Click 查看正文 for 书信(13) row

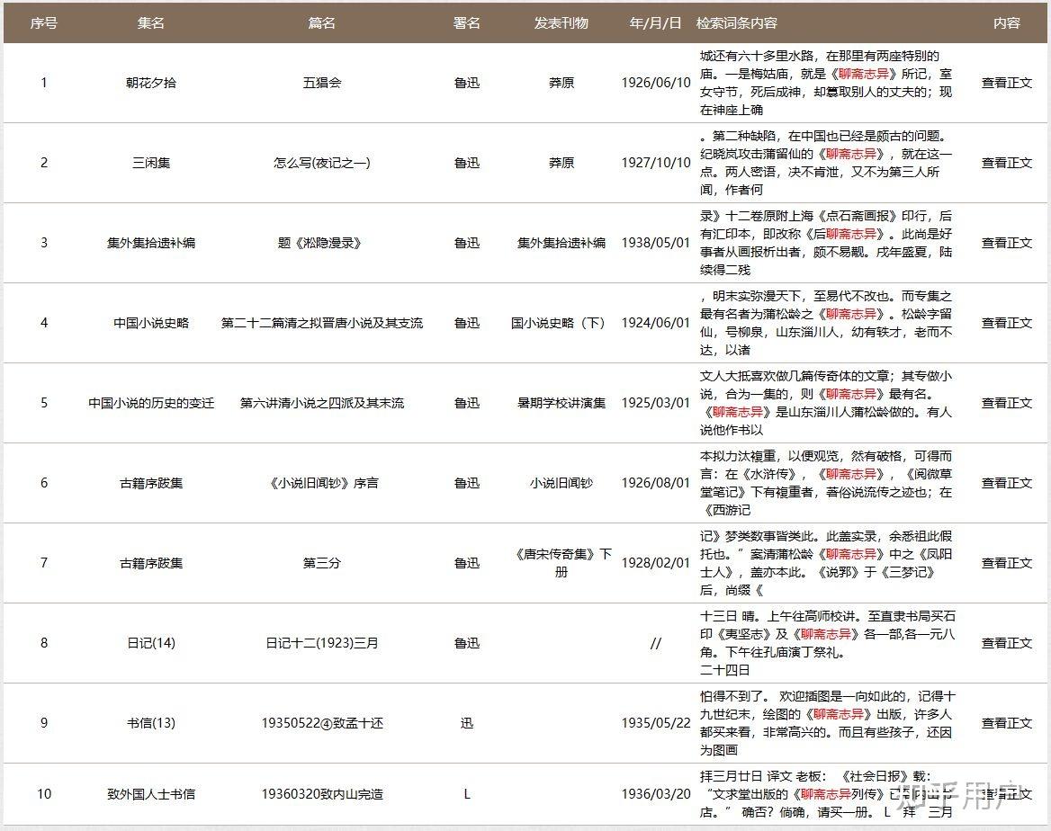1006,723
